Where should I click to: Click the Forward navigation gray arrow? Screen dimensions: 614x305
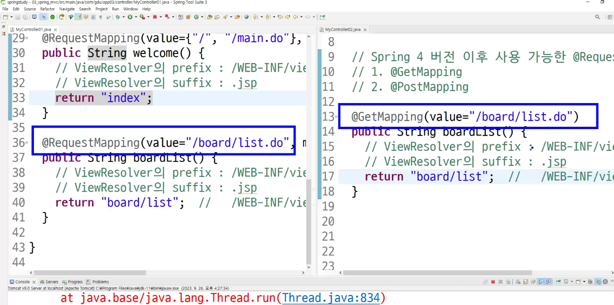308,17
